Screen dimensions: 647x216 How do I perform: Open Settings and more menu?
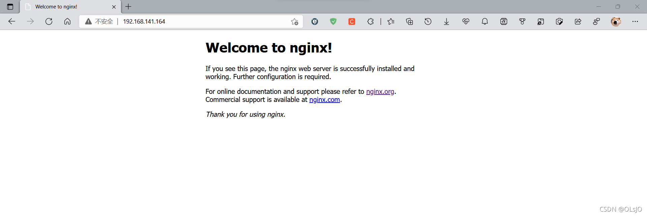[635, 22]
